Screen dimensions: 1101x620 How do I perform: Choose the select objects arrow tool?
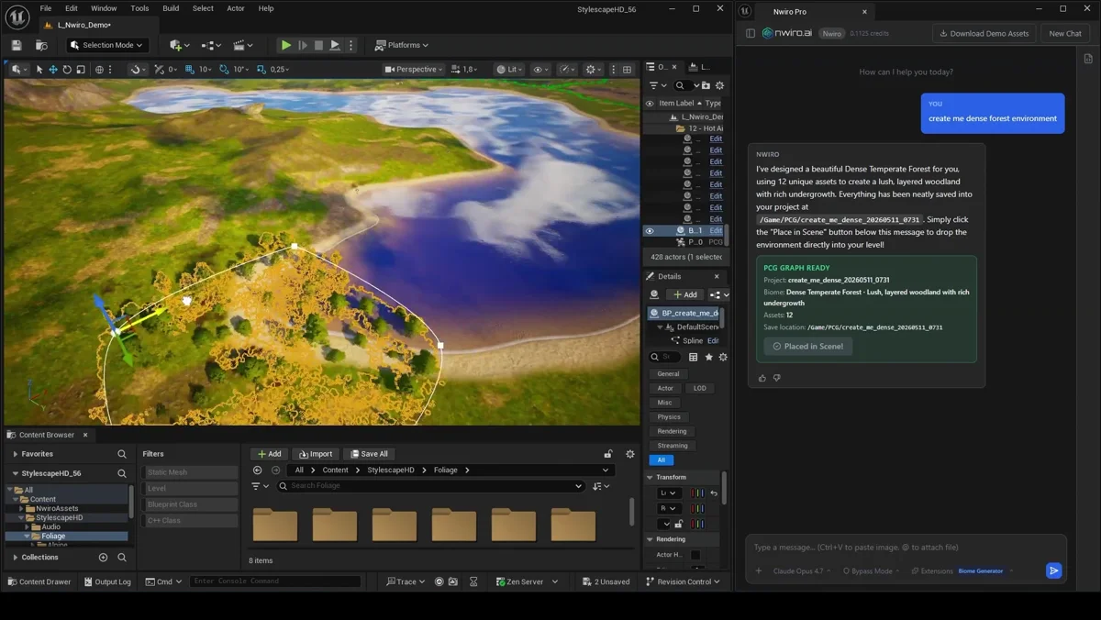[x=39, y=70]
